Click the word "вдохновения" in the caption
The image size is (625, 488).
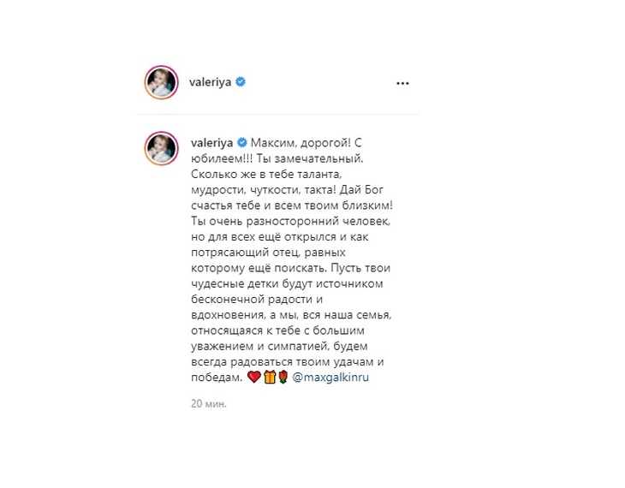tap(227, 315)
